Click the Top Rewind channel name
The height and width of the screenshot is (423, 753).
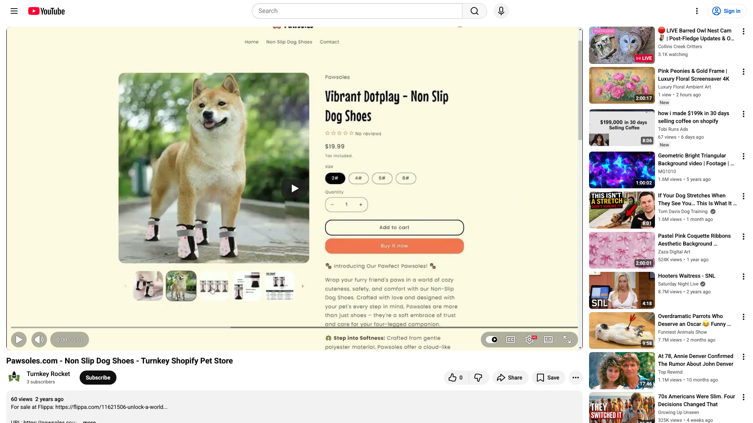coord(670,372)
